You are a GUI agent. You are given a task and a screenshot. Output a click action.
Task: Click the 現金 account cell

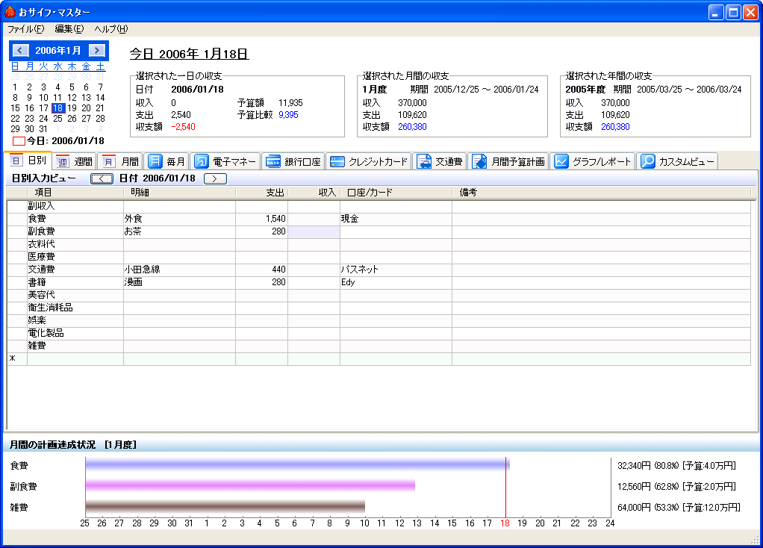click(396, 219)
